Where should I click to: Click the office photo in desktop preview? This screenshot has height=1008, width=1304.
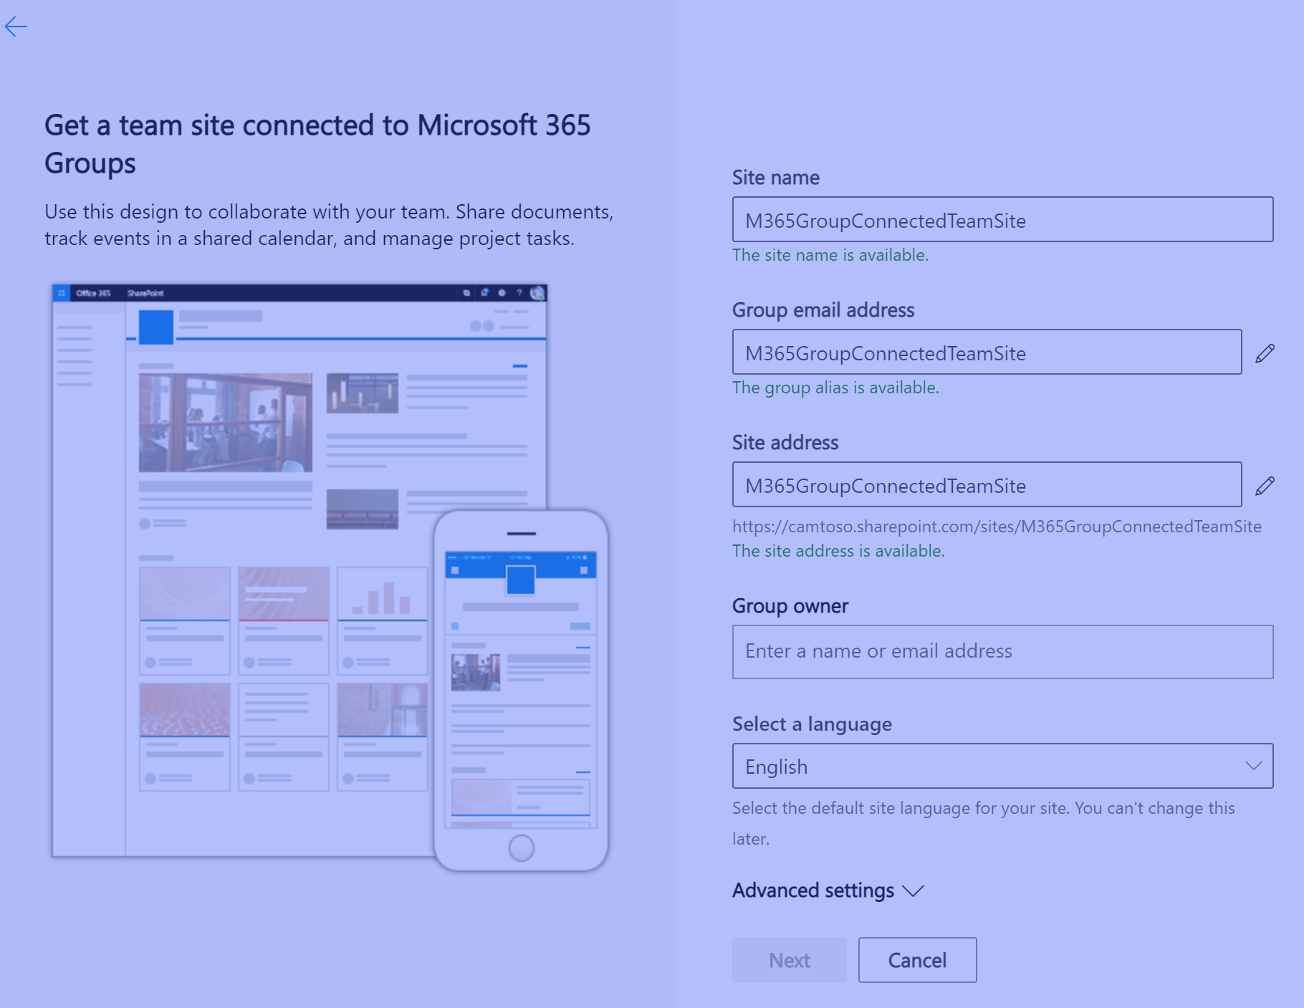coord(226,422)
